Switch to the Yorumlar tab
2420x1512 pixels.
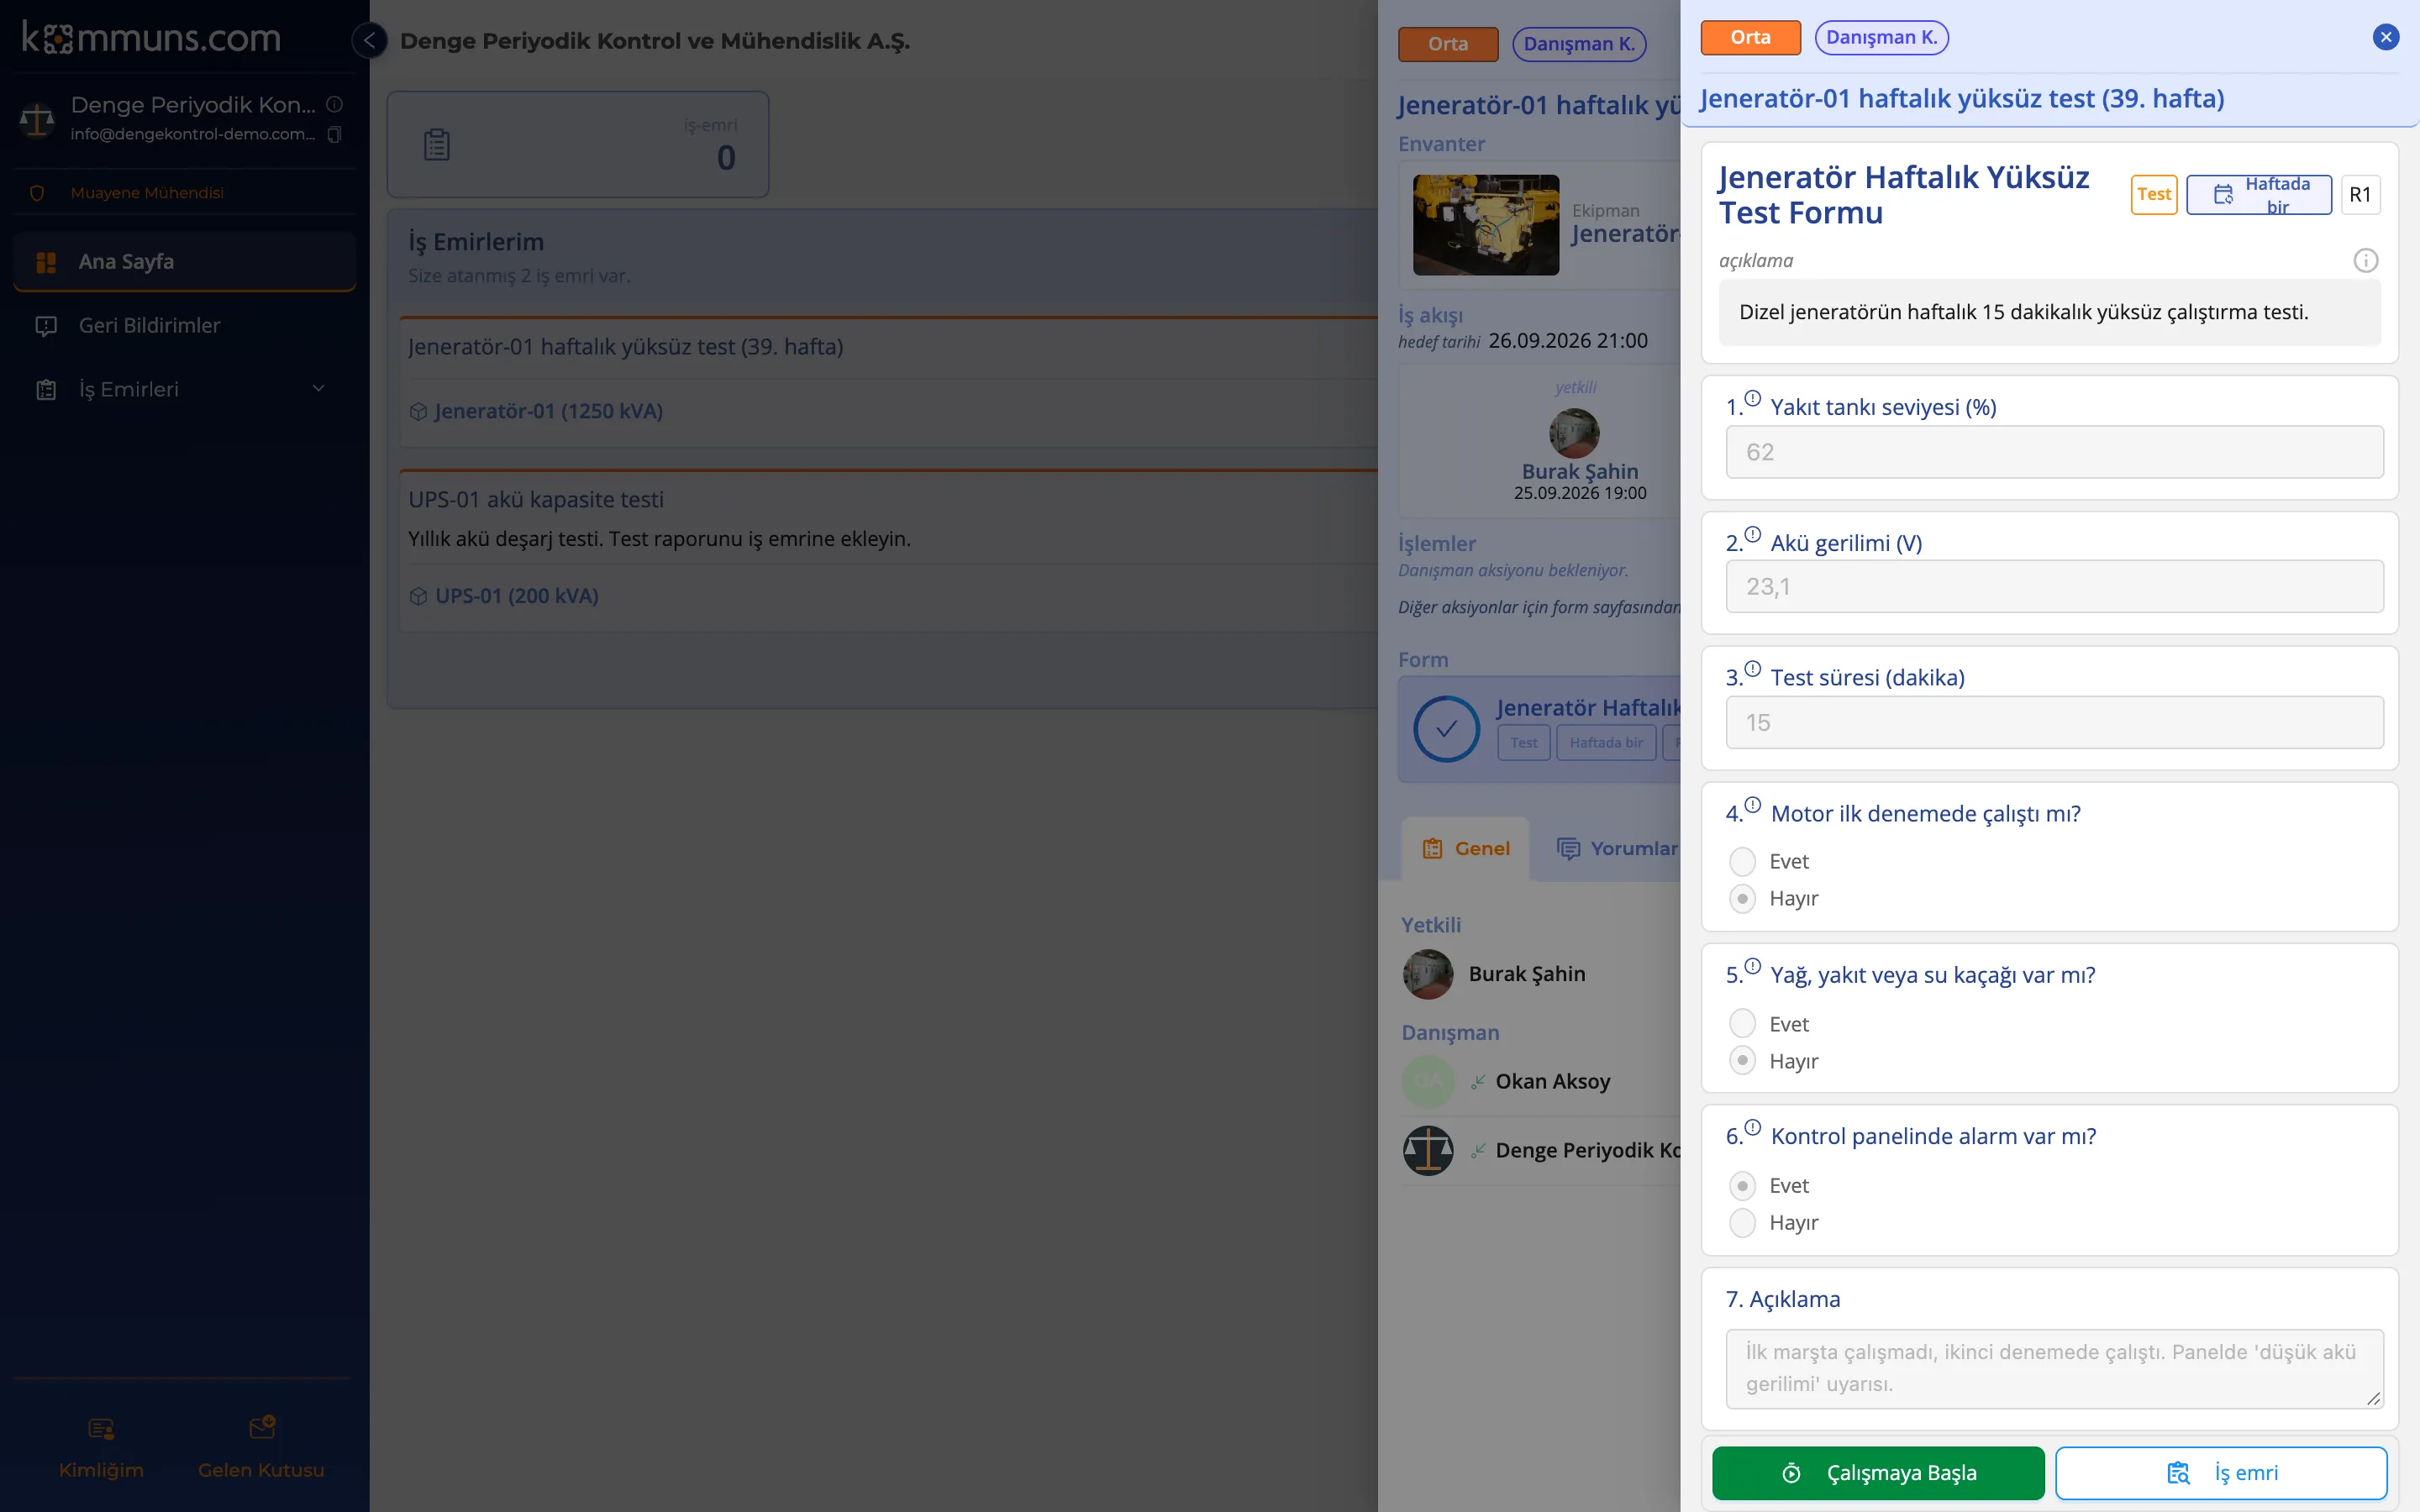[1617, 848]
